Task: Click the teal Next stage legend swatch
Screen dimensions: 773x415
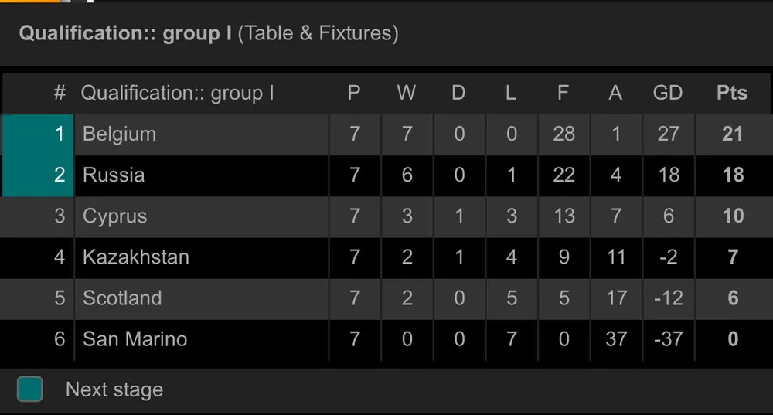Action: tap(30, 389)
